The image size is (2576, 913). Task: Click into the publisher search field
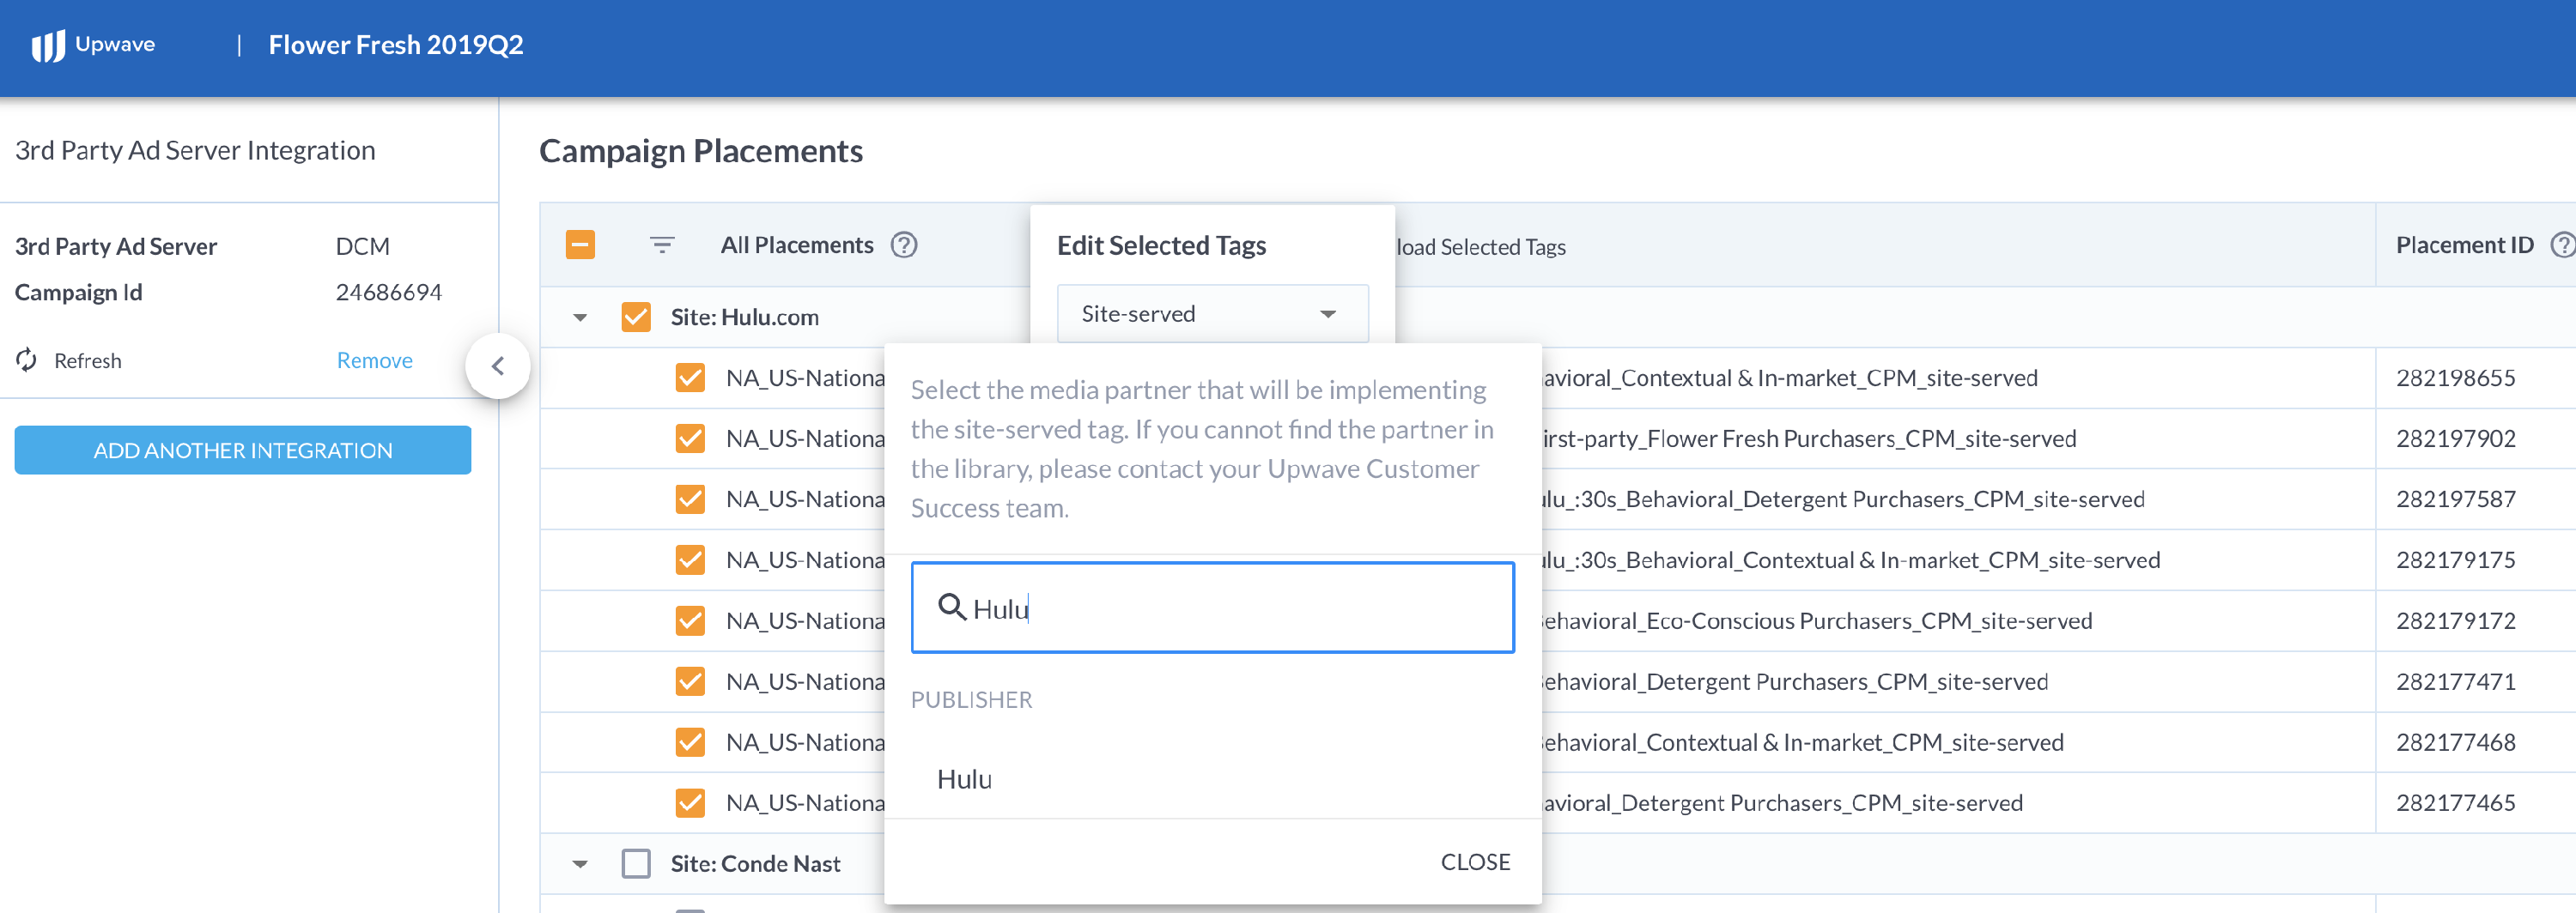[1213, 608]
